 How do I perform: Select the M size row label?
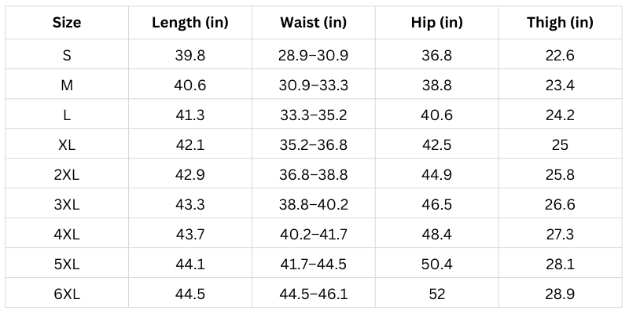click(67, 86)
